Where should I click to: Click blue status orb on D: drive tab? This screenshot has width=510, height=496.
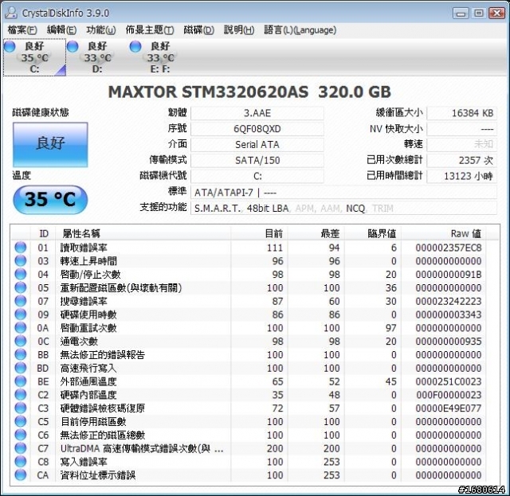click(73, 46)
